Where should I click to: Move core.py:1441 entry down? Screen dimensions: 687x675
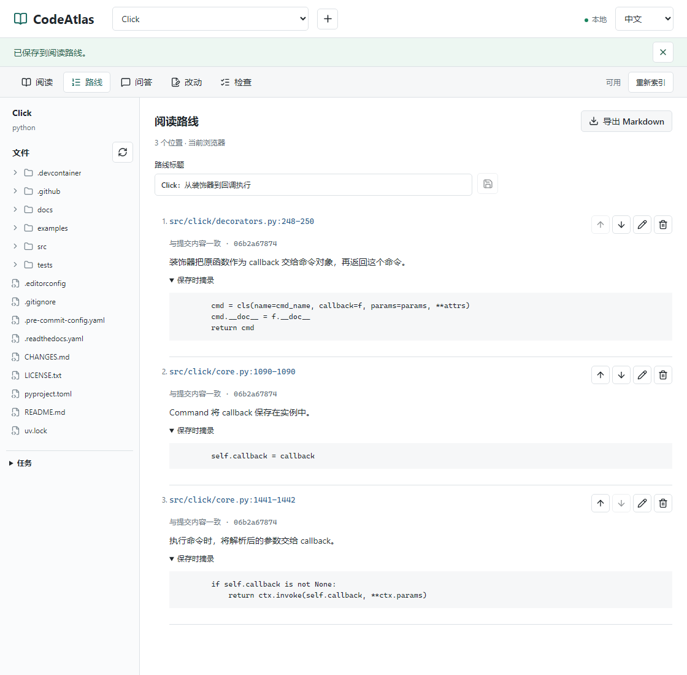621,503
